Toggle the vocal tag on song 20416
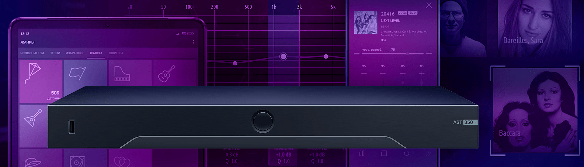 402,13
